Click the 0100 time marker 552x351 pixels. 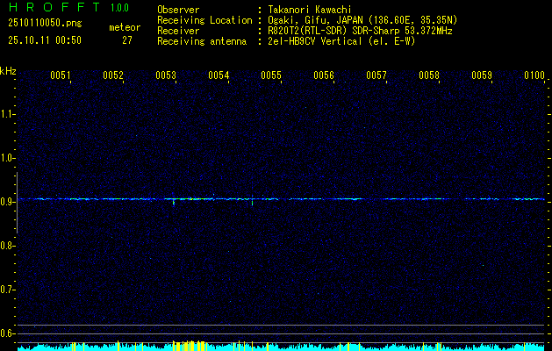[534, 75]
